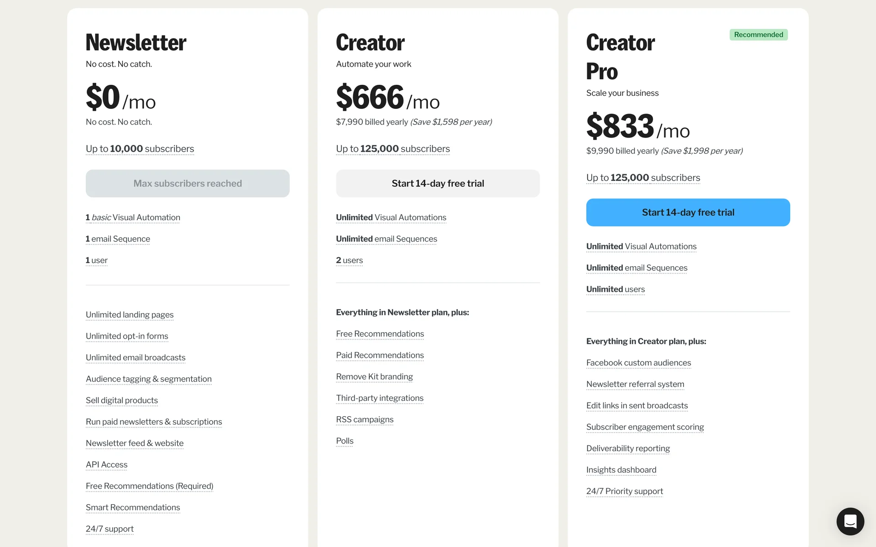876x547 pixels.
Task: Click the Facebook custom audiences feature
Action: tap(638, 363)
